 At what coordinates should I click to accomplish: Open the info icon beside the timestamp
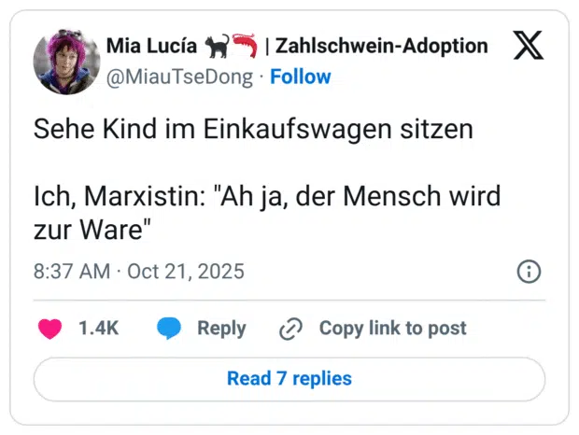click(529, 272)
